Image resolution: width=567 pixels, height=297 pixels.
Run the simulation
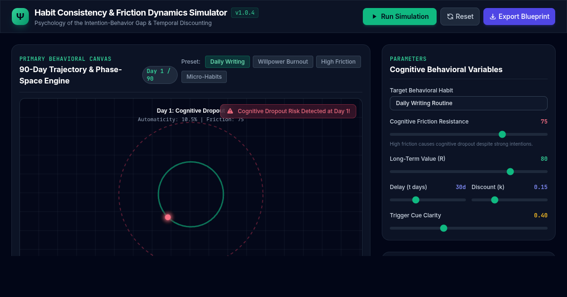pyautogui.click(x=400, y=16)
